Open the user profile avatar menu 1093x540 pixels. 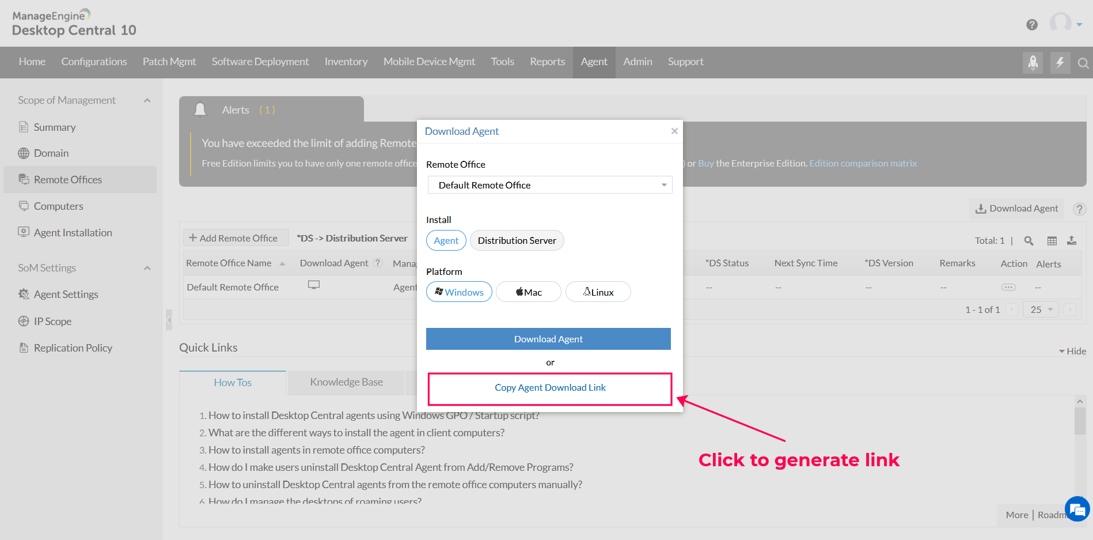[x=1061, y=23]
